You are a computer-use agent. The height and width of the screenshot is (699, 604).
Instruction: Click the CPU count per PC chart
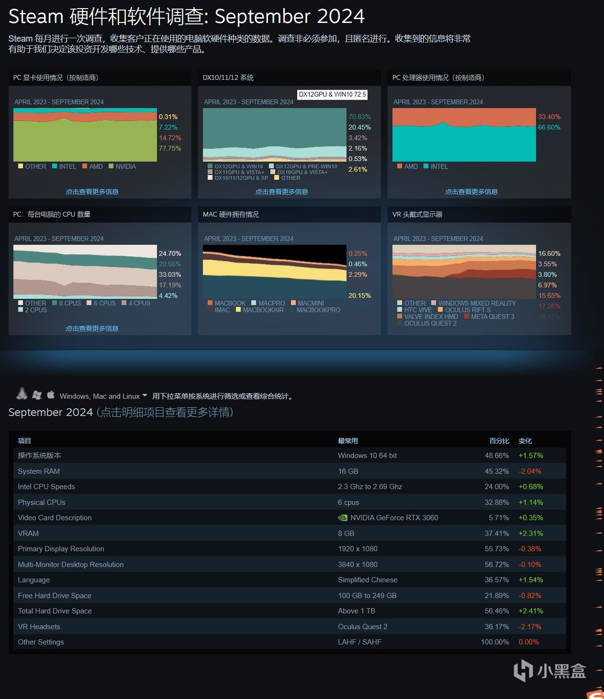point(85,272)
